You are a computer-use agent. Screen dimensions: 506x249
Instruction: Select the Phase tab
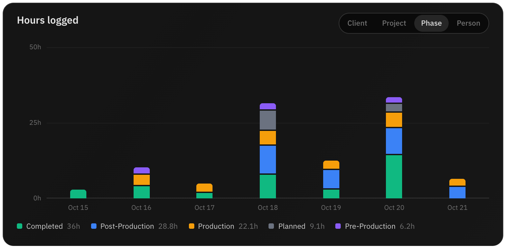[x=431, y=23]
